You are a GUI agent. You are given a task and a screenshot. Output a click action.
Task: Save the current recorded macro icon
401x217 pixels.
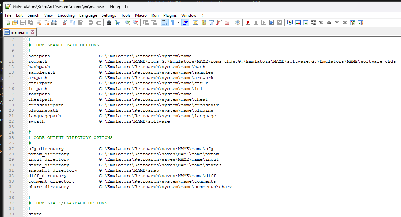click(x=279, y=23)
